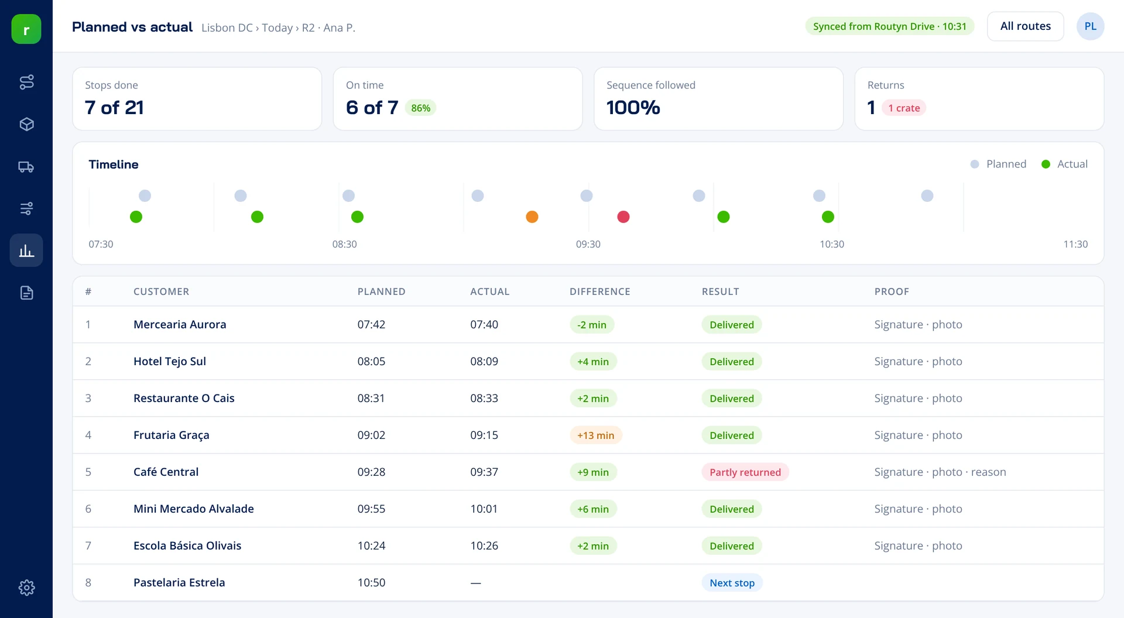Select Frutaria Graça customer
Image resolution: width=1124 pixels, height=618 pixels.
tap(171, 435)
